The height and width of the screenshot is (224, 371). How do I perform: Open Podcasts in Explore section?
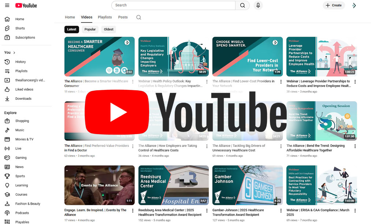(22, 213)
